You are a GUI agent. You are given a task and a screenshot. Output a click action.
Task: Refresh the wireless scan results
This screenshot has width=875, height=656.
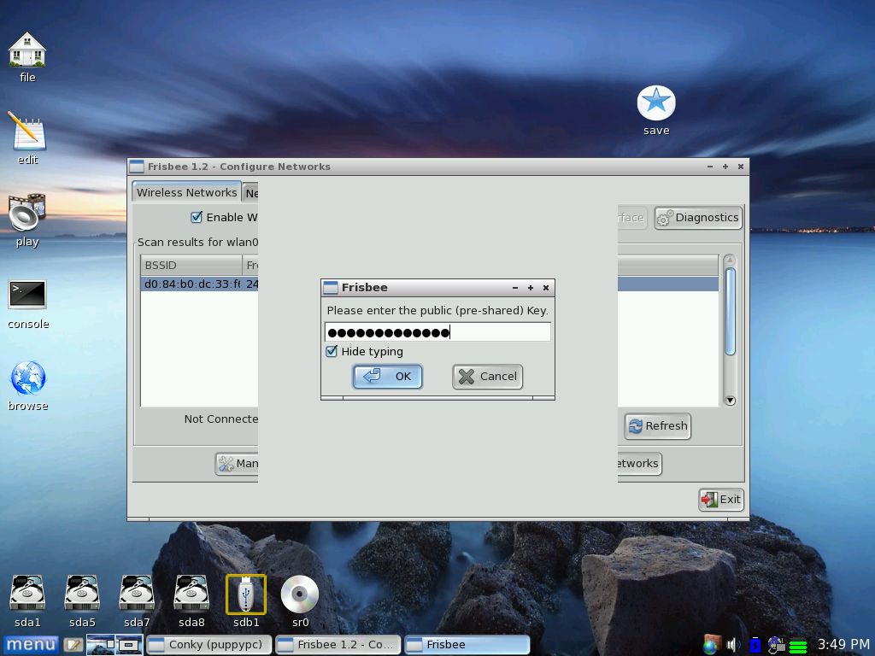click(657, 425)
